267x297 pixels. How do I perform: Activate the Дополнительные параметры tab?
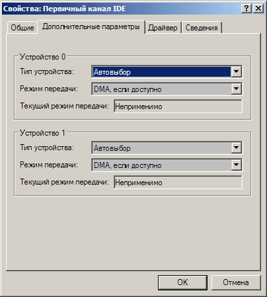(91, 26)
